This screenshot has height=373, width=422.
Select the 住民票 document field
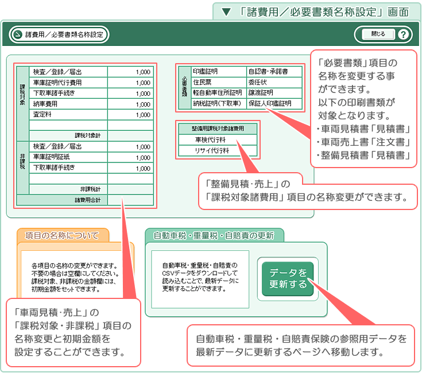pyautogui.click(x=219, y=82)
